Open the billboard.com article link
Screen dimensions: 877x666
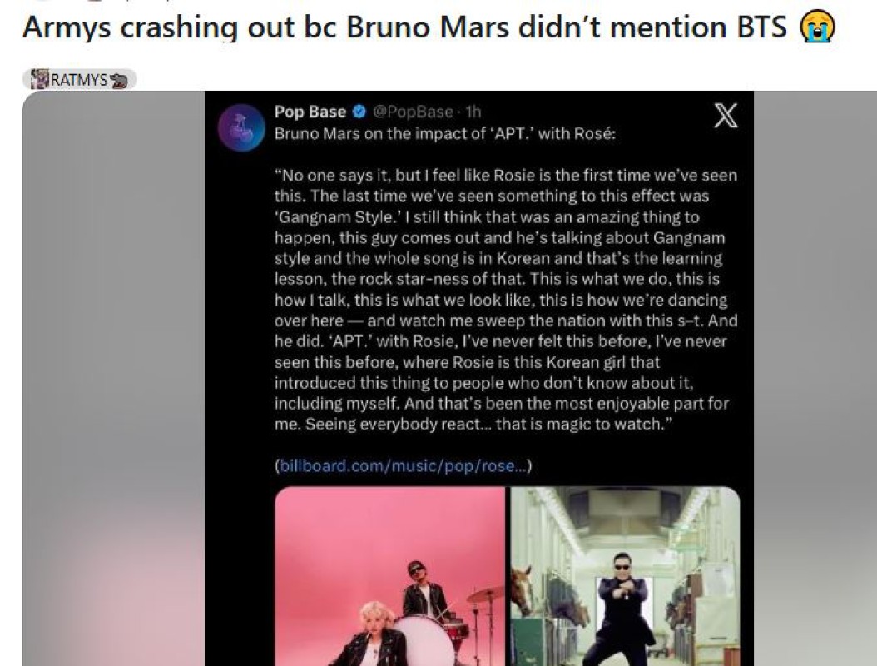[403, 466]
